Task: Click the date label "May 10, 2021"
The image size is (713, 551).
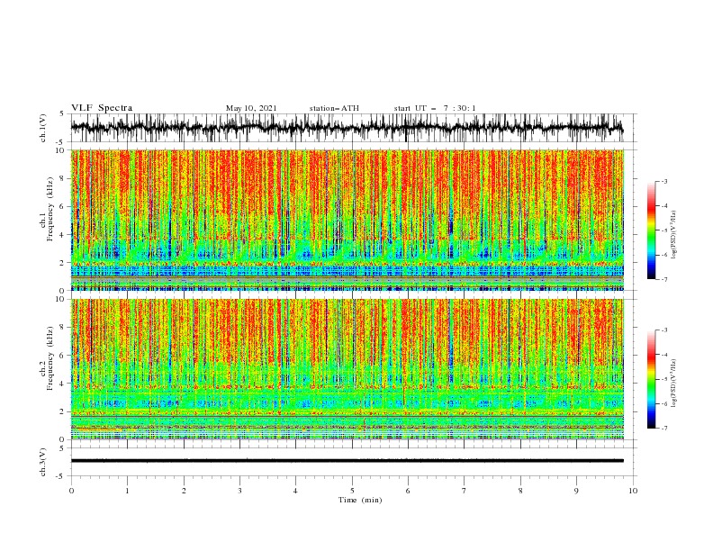Action: pyautogui.click(x=251, y=108)
